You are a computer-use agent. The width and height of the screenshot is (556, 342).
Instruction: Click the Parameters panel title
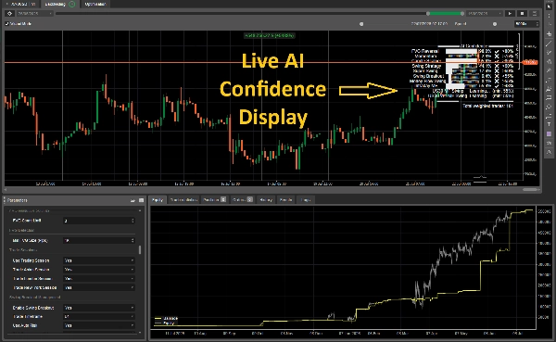[x=17, y=200]
